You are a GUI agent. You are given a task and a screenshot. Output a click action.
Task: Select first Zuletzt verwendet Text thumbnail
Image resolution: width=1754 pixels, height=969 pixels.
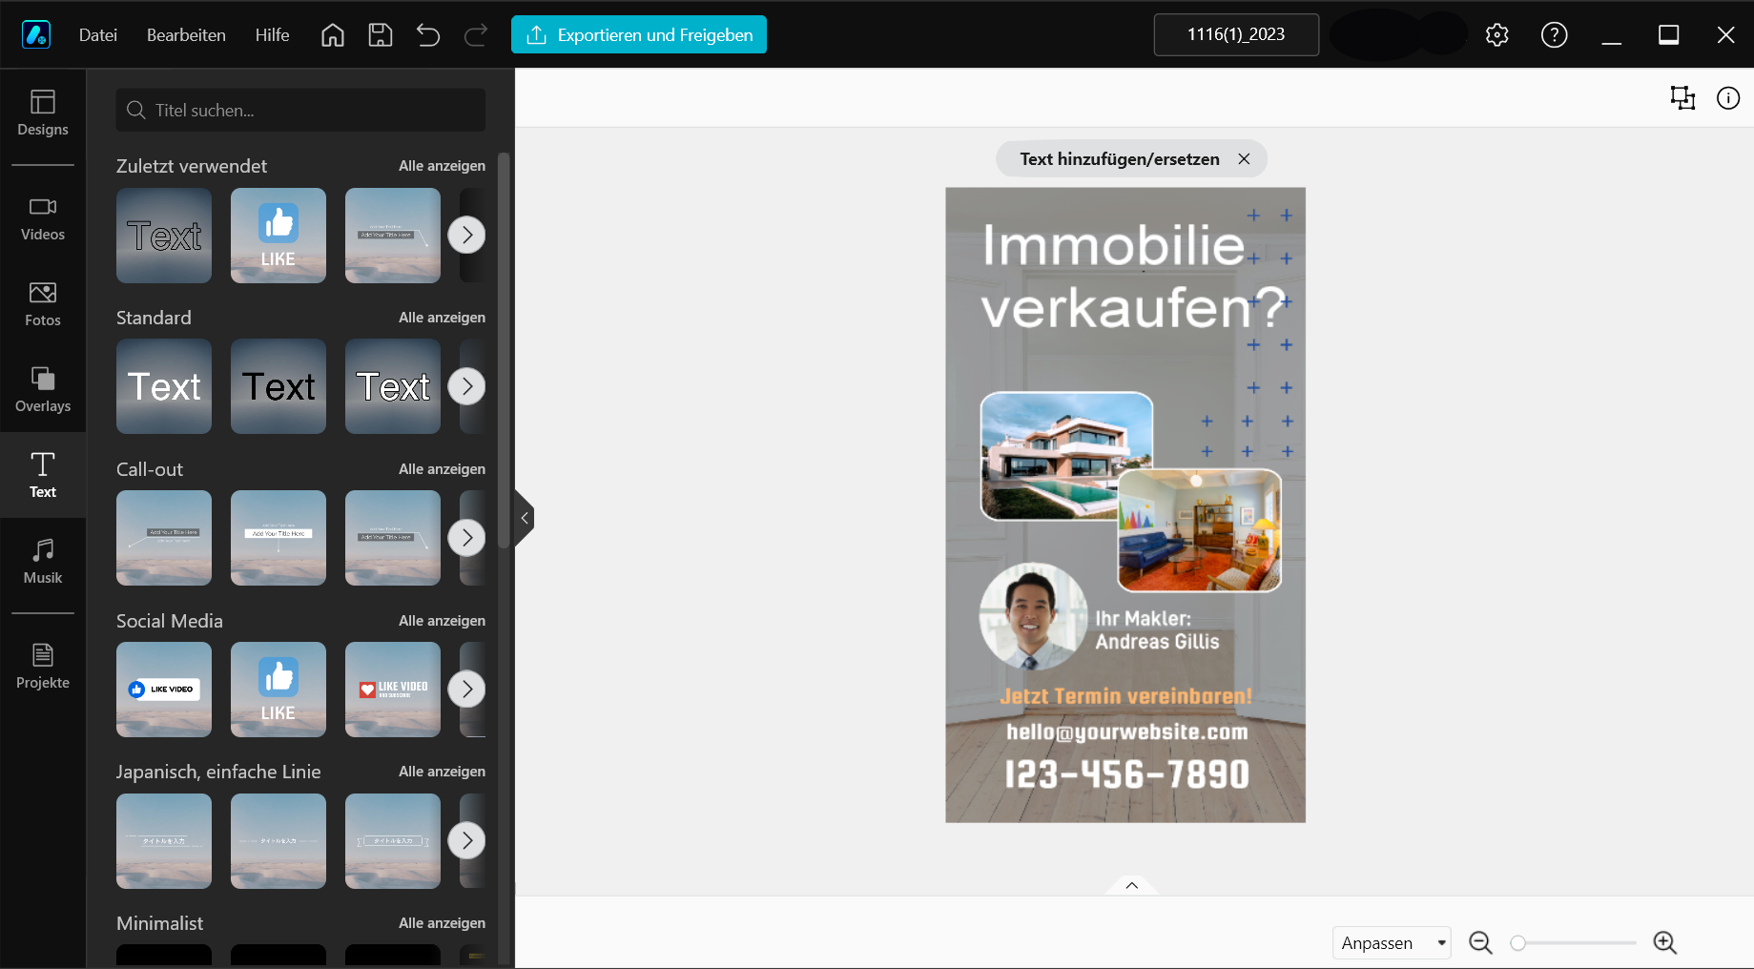164,236
